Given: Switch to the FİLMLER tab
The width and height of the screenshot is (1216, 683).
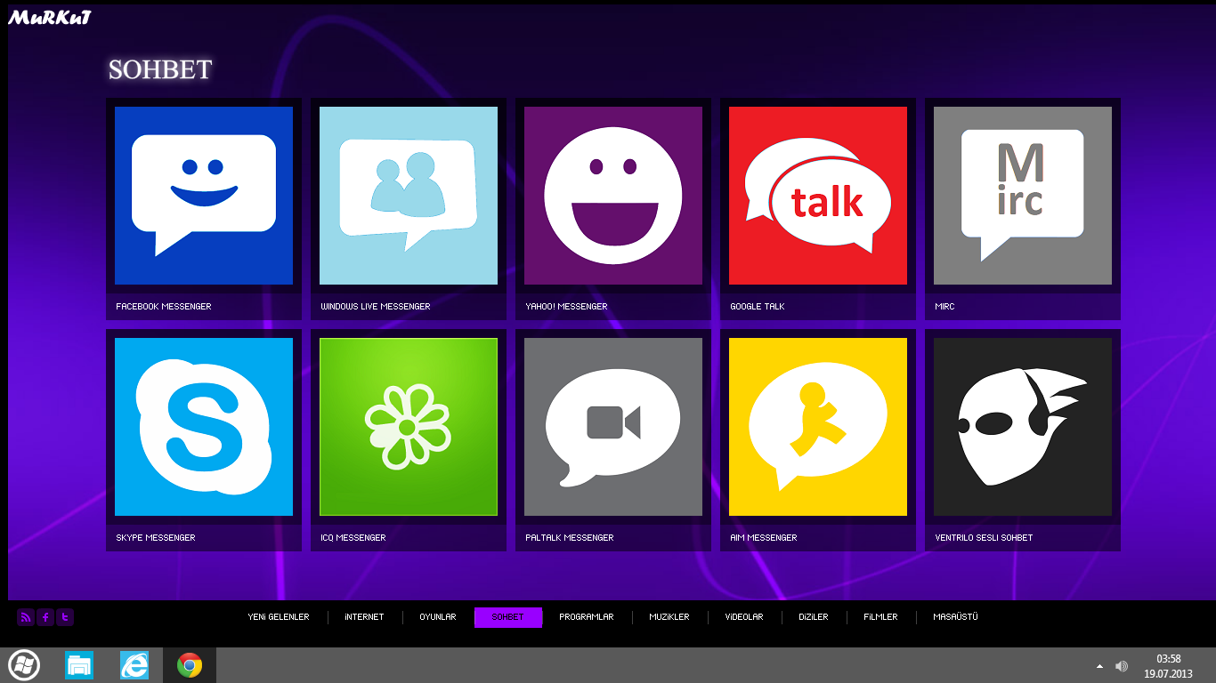Looking at the screenshot, I should (x=880, y=617).
